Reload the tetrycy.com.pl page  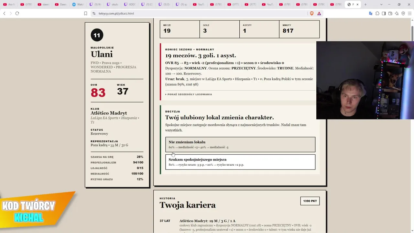point(17,13)
